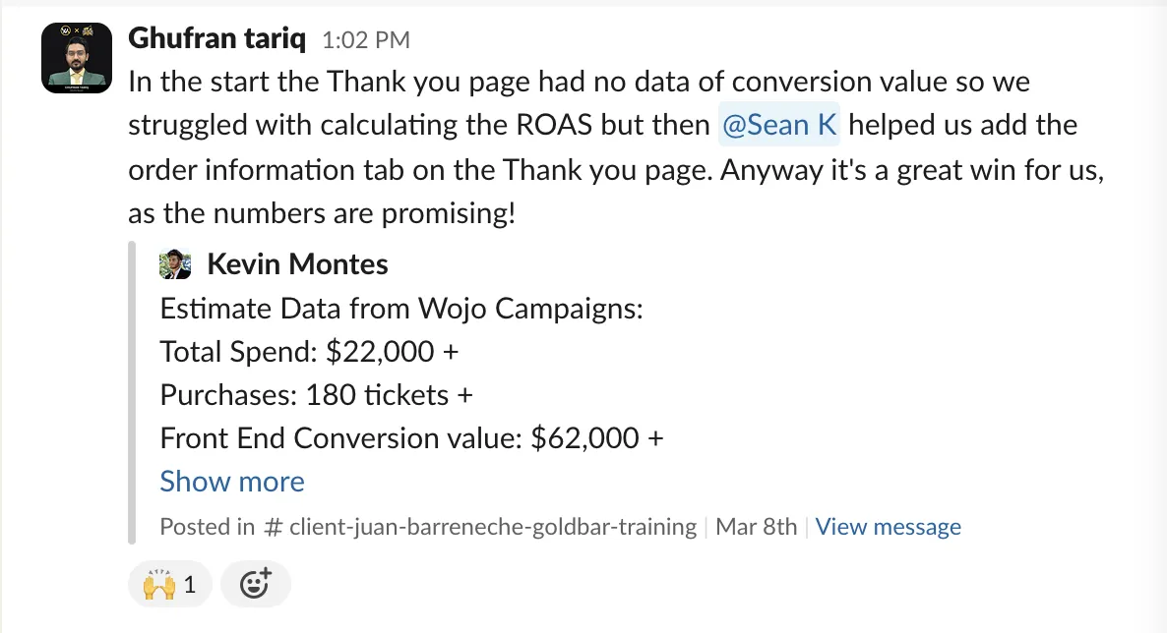Click the Purchases 180 tickets line

[316, 395]
